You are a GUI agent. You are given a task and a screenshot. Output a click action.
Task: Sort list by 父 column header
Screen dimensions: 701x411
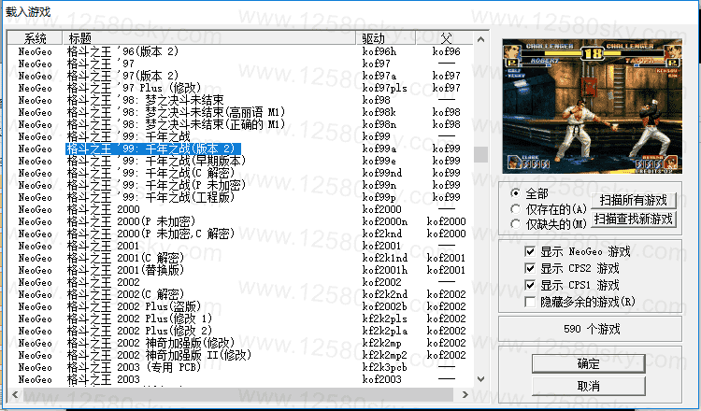(x=445, y=38)
